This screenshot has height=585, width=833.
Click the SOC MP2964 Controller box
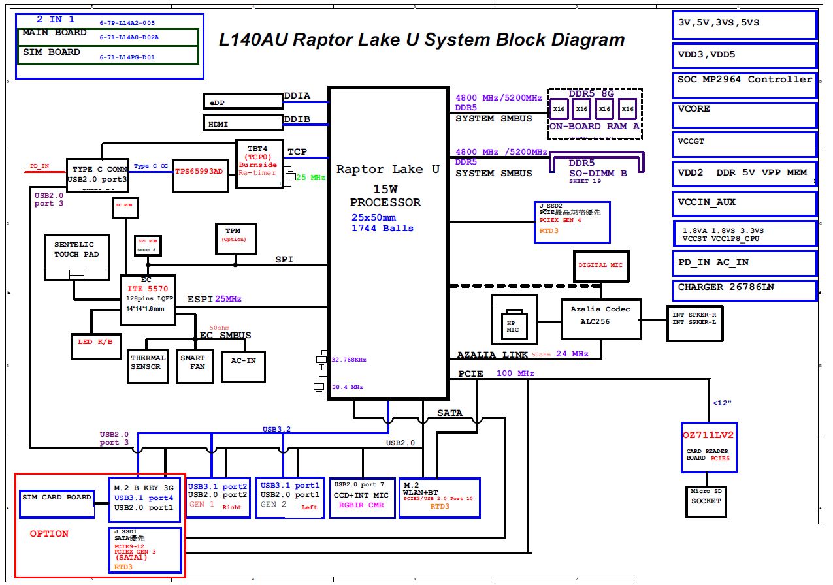(x=745, y=86)
